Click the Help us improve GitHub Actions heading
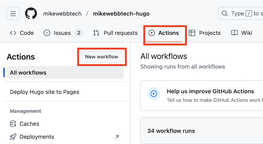This screenshot has width=263, height=144. (x=210, y=91)
